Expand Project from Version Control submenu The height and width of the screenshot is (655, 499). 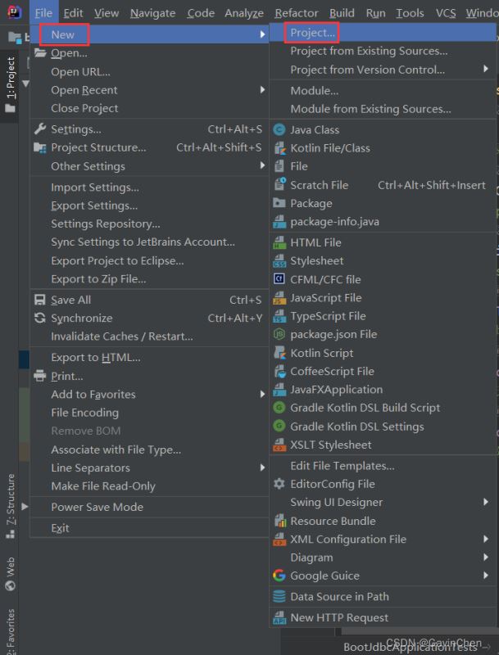pyautogui.click(x=367, y=70)
